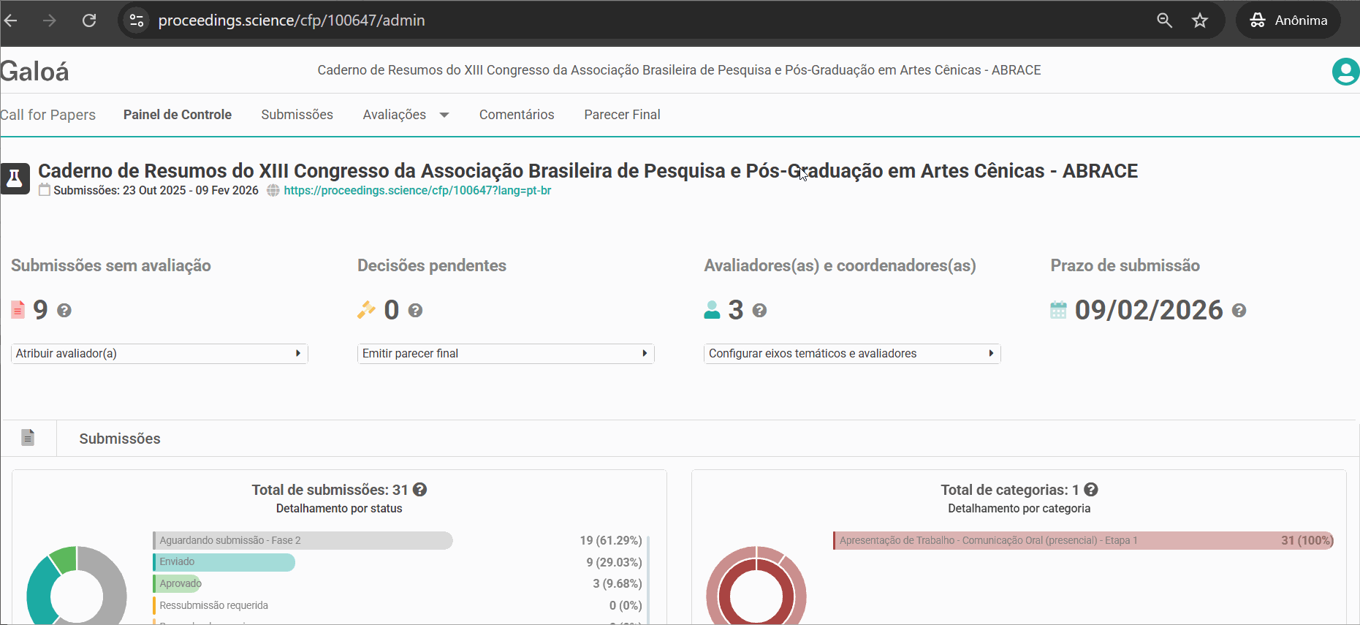Click the flask icon beside the congress title
1360x625 pixels.
click(15, 178)
